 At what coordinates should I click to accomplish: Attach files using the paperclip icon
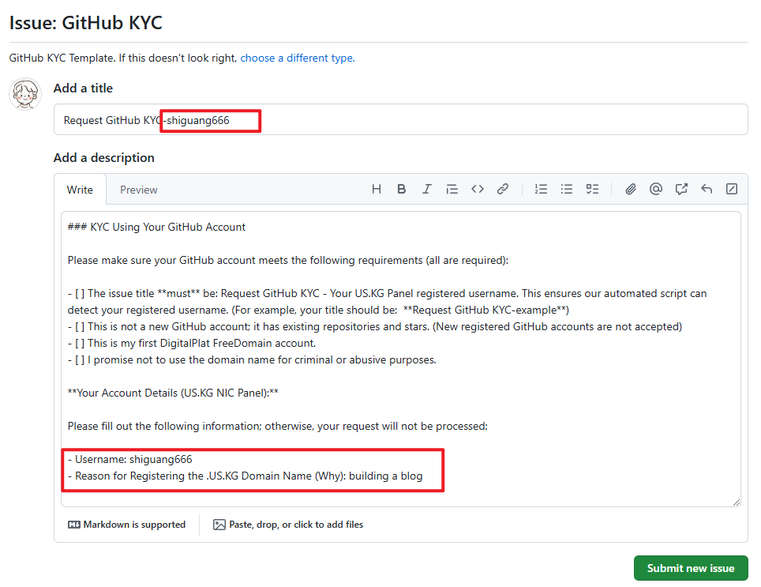(631, 189)
